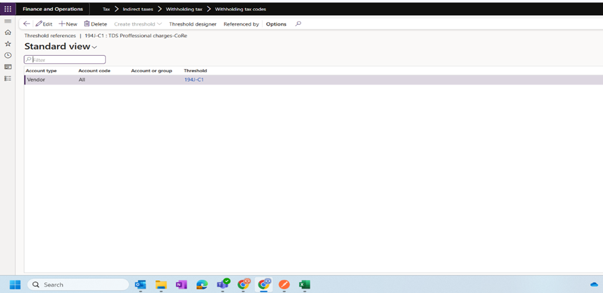Delete the selected threshold reference
The height and width of the screenshot is (293, 603).
(x=96, y=24)
